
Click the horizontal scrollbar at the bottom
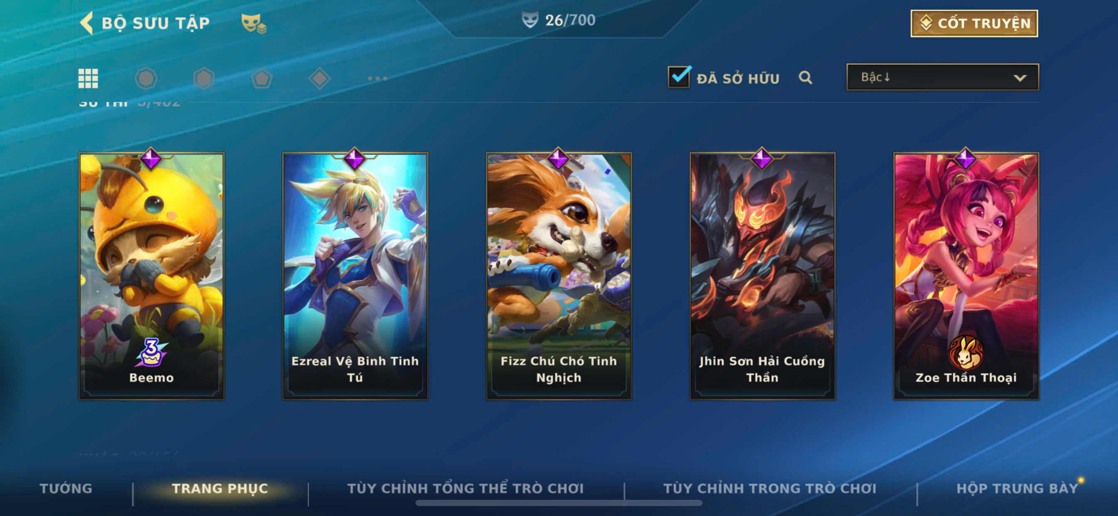coord(559,503)
